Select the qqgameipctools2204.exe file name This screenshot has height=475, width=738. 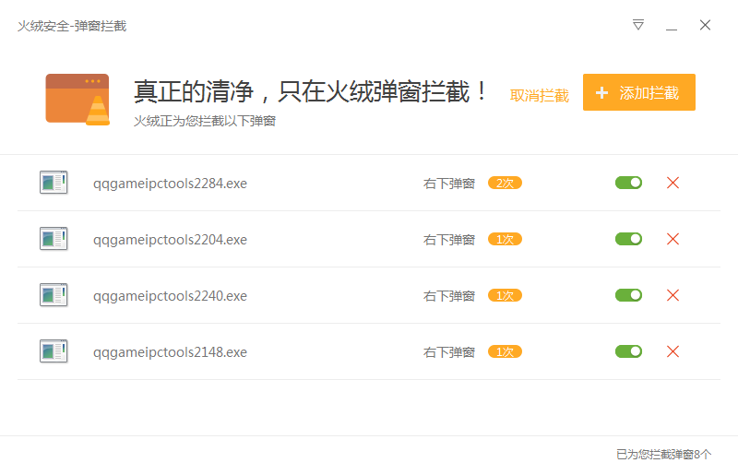click(x=170, y=240)
